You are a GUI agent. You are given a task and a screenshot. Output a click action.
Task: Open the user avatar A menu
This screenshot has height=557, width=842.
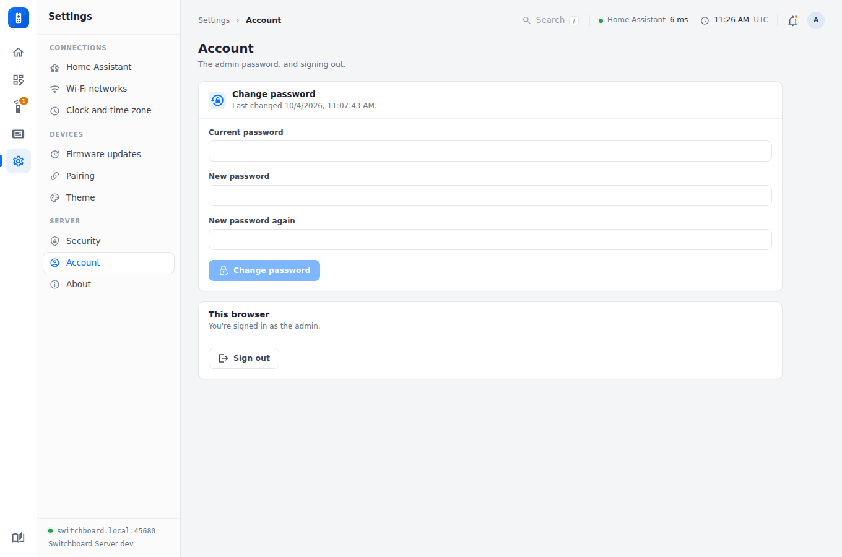pos(816,20)
